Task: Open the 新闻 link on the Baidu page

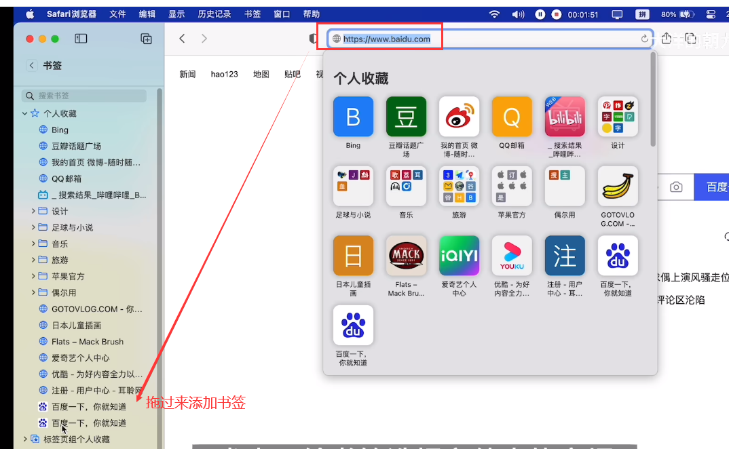Action: 188,75
